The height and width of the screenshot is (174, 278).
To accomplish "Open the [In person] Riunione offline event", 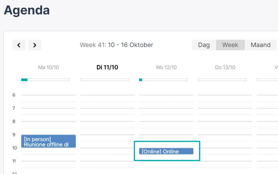I will click(48, 141).
